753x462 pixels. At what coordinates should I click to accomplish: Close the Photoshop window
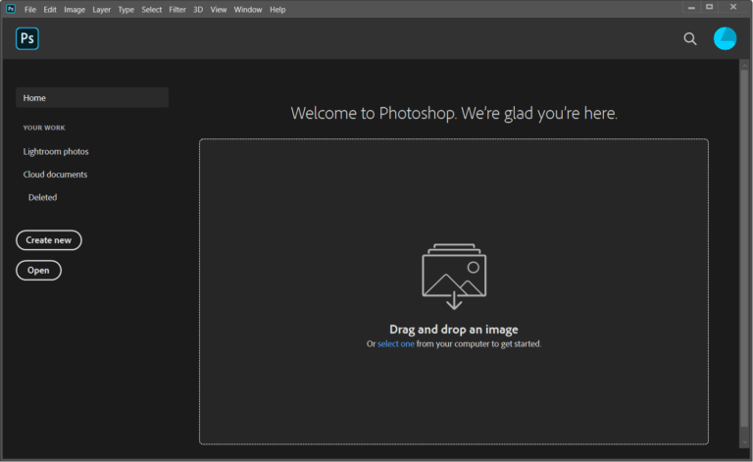pos(732,7)
